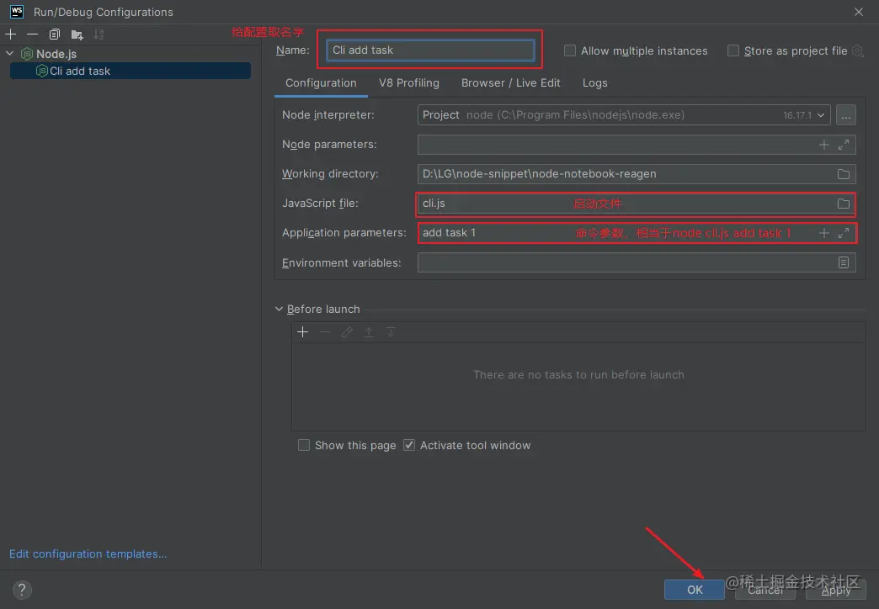
Task: Insert macro in Application parameters
Action: coord(823,233)
